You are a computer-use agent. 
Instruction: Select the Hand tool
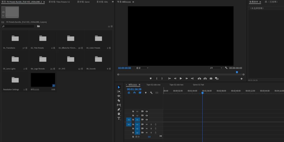pos(119,114)
